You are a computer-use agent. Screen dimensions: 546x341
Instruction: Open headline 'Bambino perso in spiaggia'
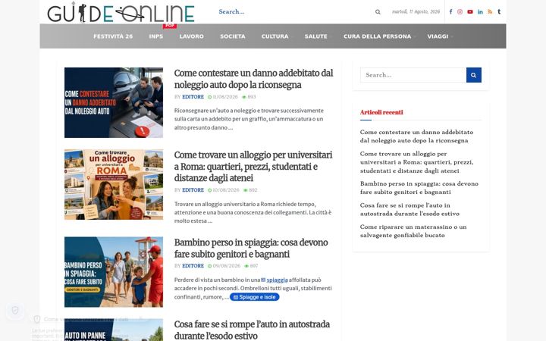tap(251, 248)
